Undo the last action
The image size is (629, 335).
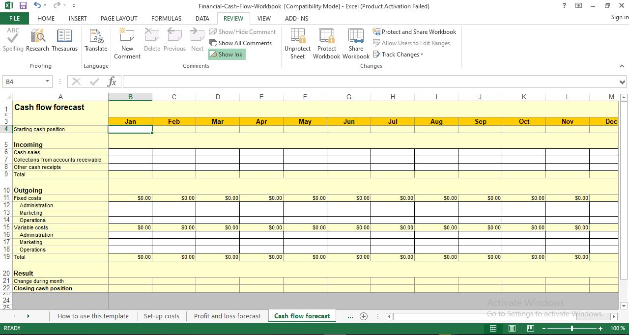click(37, 6)
